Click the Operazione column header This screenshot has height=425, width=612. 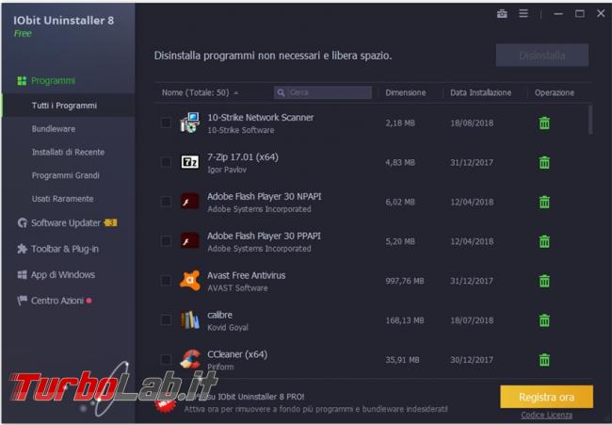coord(555,92)
